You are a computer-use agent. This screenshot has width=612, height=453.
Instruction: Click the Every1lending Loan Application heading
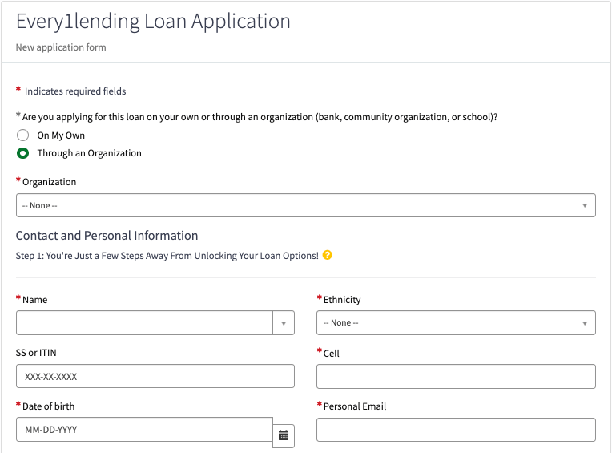click(x=153, y=22)
